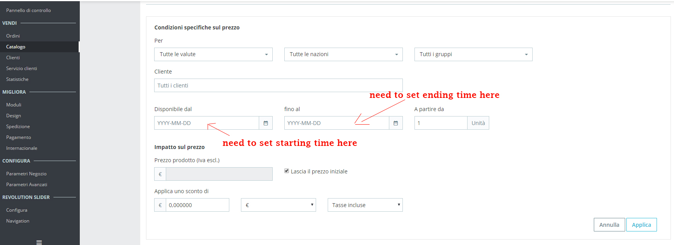674x245 pixels.
Task: Click the Applica button
Action: (641, 225)
